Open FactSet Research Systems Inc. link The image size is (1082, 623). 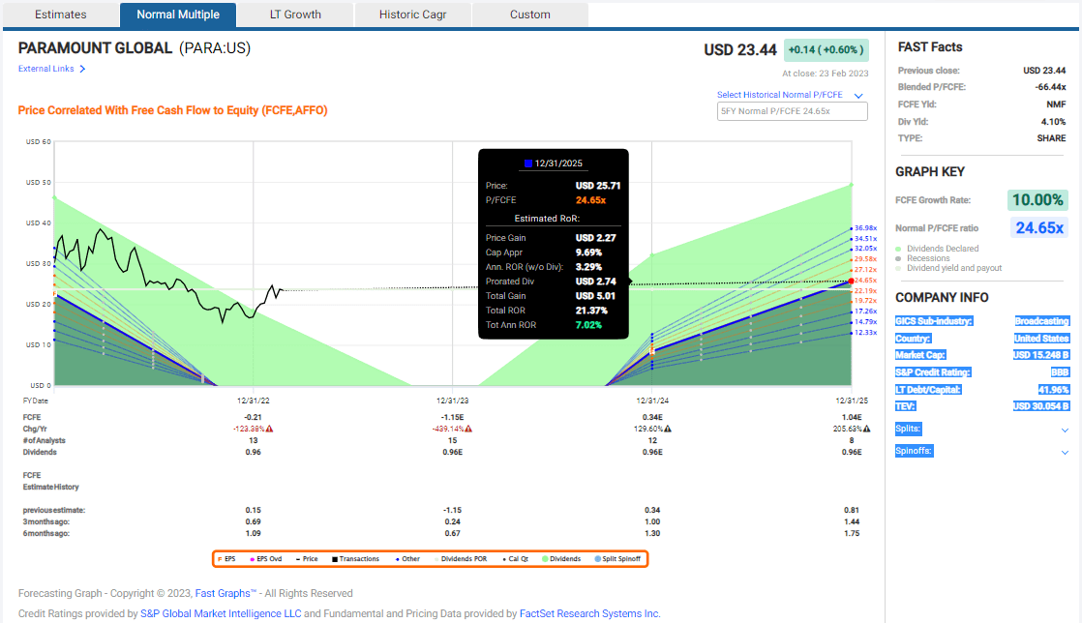590,613
